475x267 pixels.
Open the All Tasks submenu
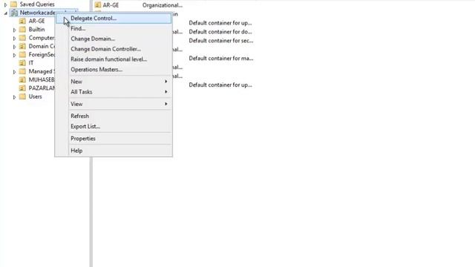point(114,92)
